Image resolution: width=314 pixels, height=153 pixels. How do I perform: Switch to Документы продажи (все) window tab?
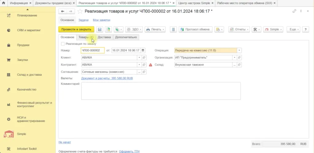53,3
